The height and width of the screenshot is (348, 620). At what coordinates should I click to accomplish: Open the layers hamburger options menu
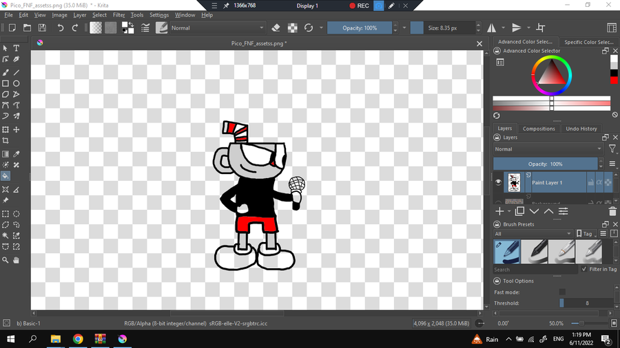coord(612,164)
